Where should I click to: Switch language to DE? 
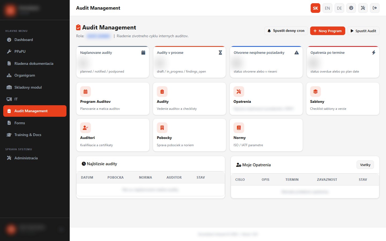tap(339, 8)
